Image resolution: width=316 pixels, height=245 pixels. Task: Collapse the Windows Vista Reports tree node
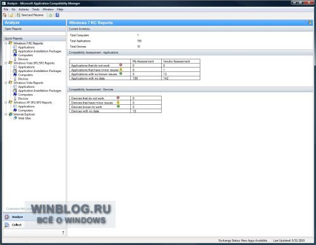pyautogui.click(x=6, y=83)
